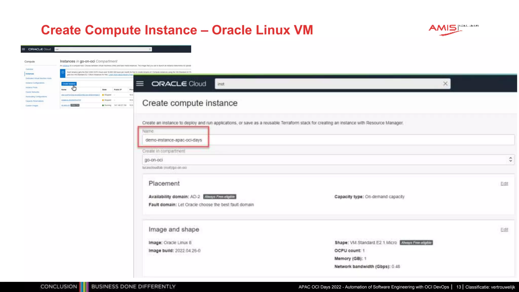
Task: Select Instances in Compute sidebar
Action: [x=30, y=74]
